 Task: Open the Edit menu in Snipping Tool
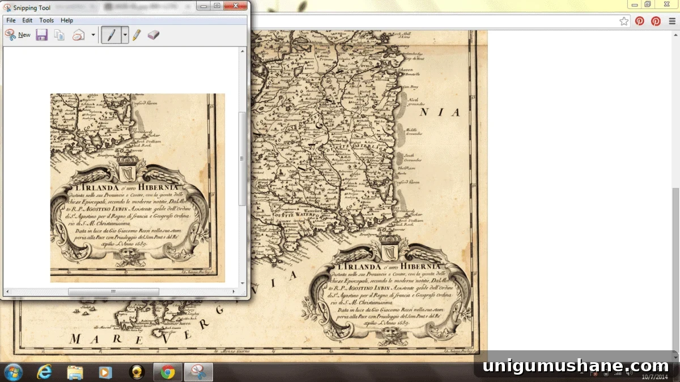(27, 20)
